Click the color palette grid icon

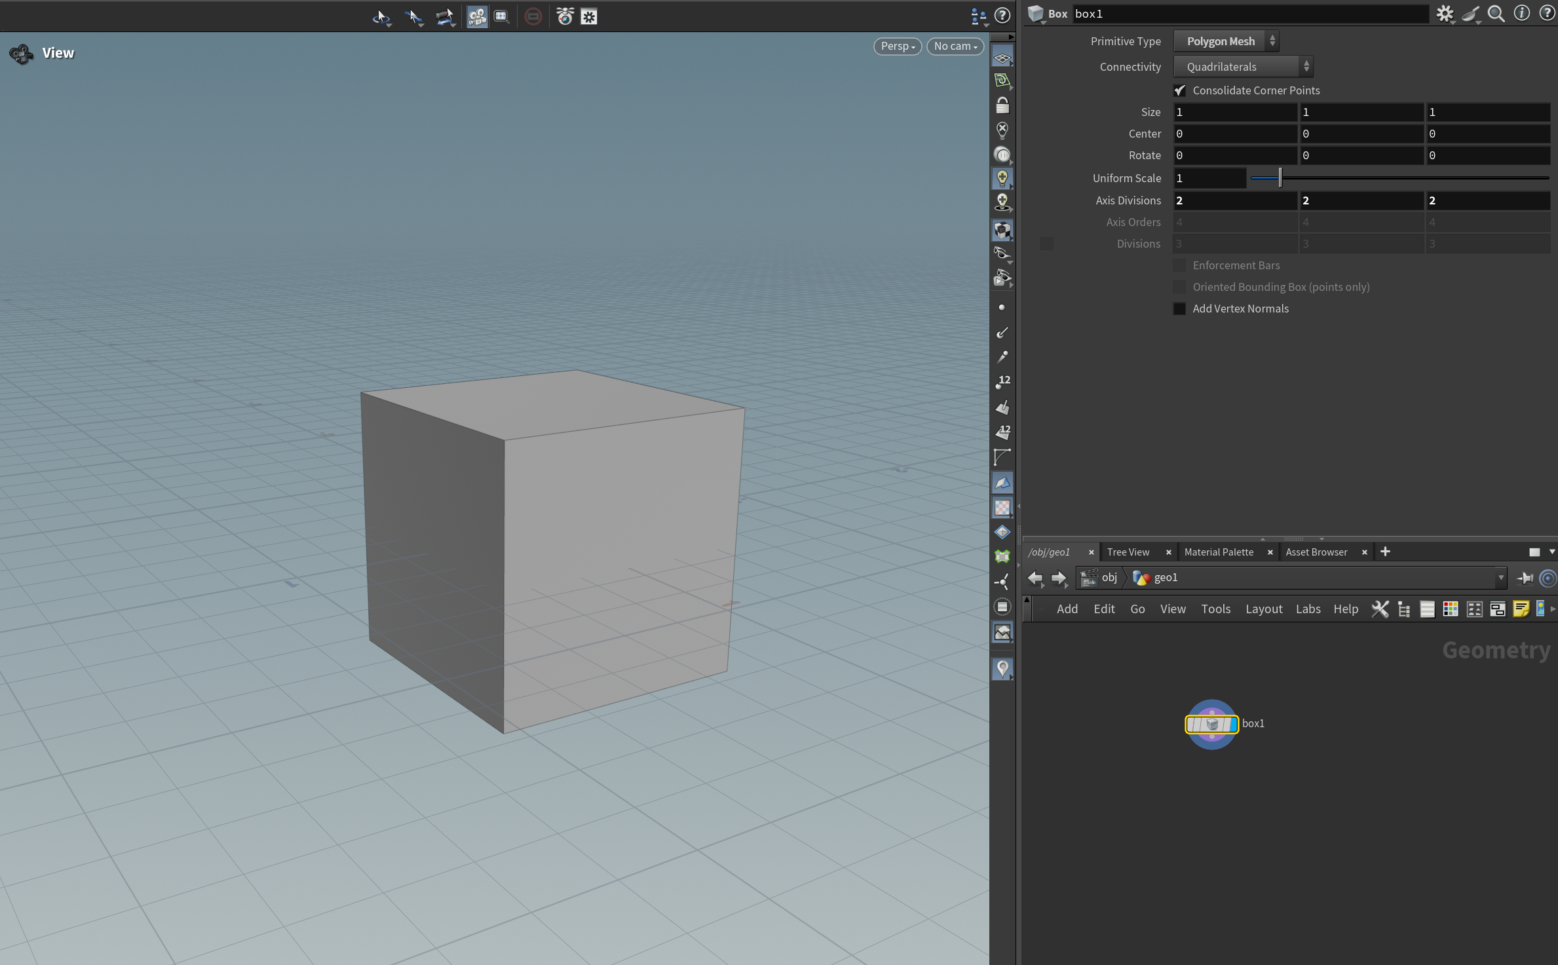(1451, 609)
